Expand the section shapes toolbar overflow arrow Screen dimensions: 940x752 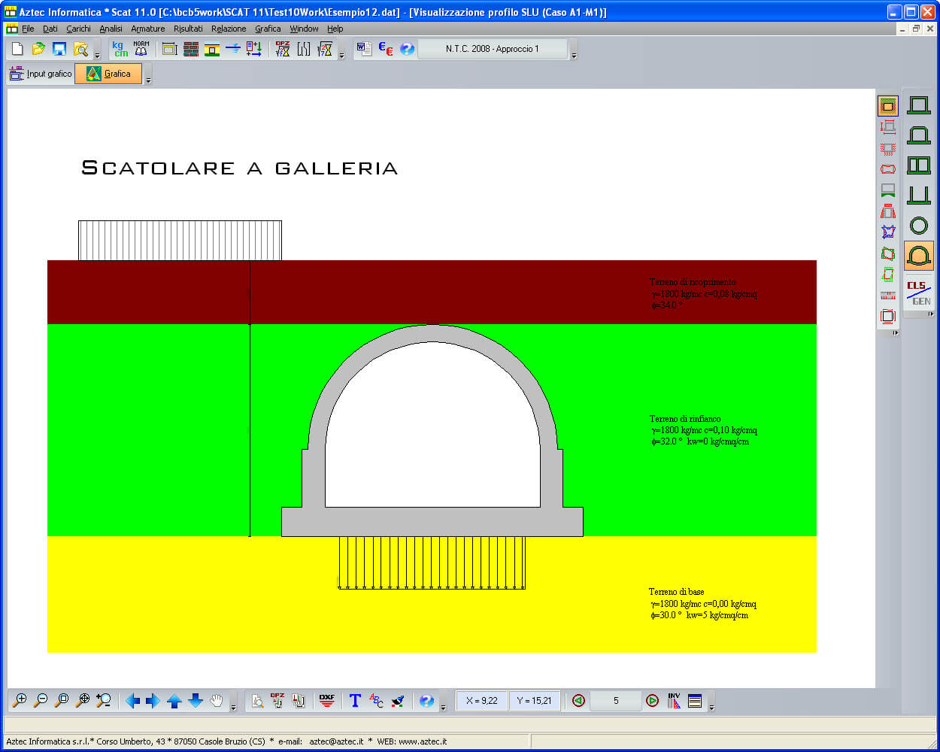pyautogui.click(x=930, y=314)
